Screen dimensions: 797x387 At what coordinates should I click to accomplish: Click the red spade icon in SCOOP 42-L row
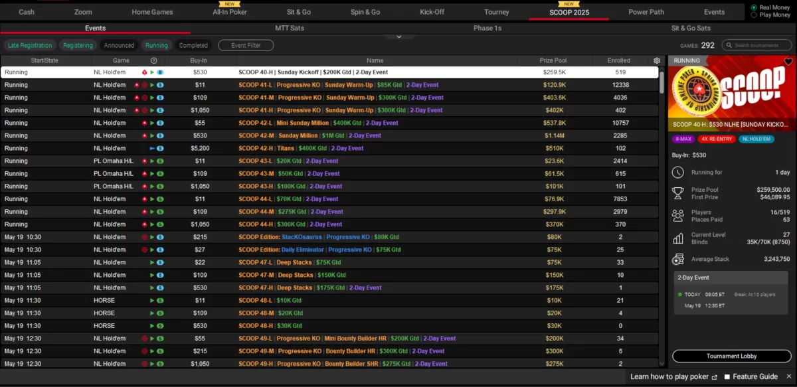pos(144,123)
